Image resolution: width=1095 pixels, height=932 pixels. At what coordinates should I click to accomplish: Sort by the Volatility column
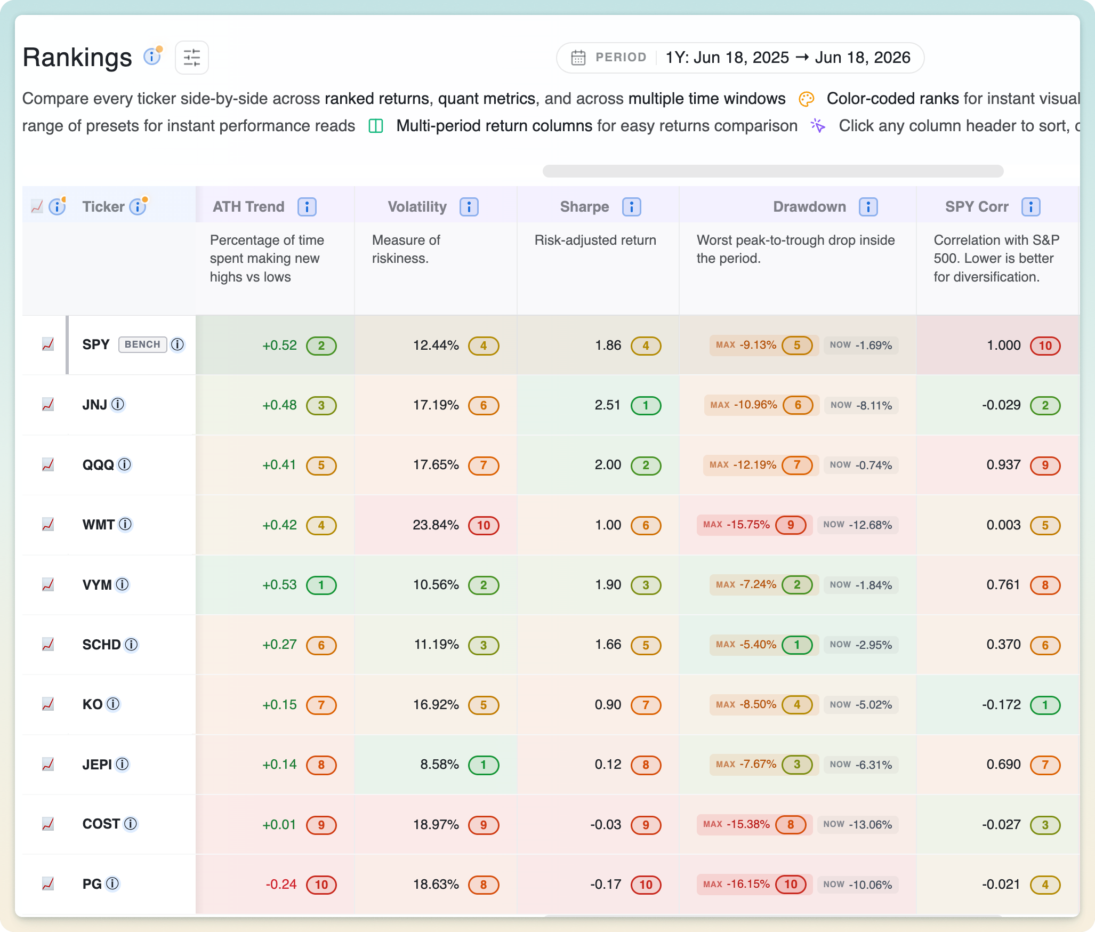click(x=417, y=207)
